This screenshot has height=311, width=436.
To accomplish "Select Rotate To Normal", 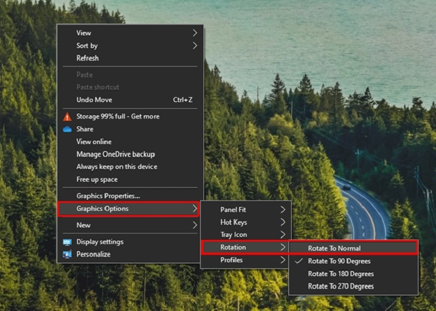I will click(334, 248).
